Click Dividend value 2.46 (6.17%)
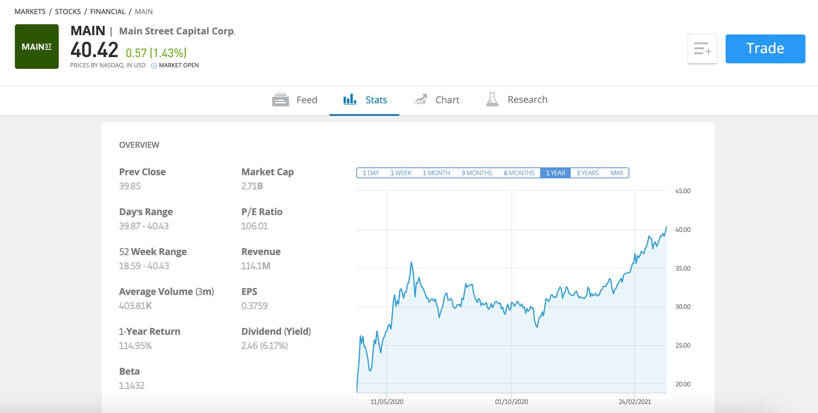 coord(265,346)
